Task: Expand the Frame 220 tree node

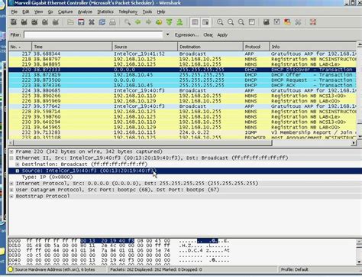Action: click(11, 152)
